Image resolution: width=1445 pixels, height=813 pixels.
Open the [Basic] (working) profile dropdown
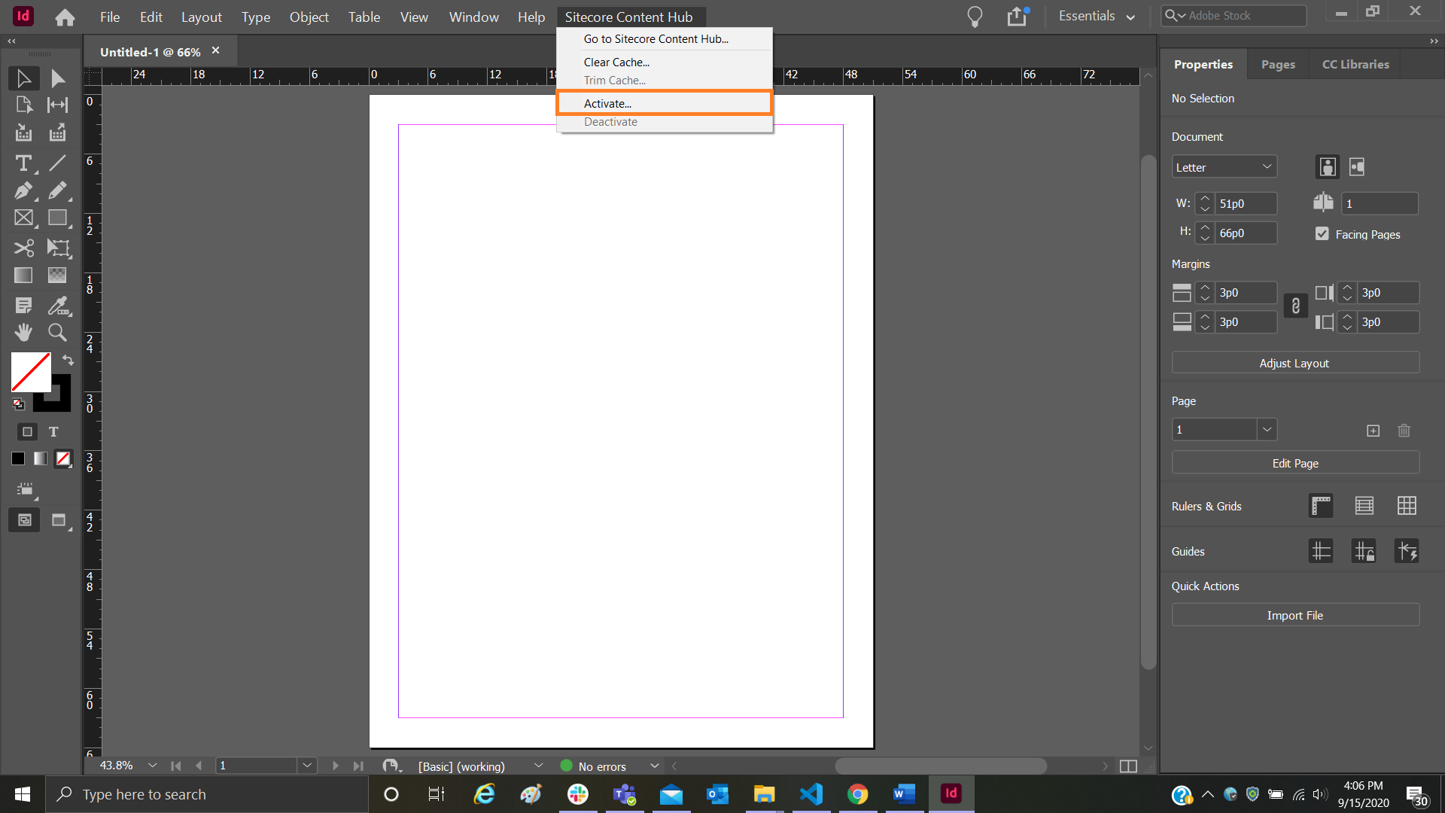(538, 766)
